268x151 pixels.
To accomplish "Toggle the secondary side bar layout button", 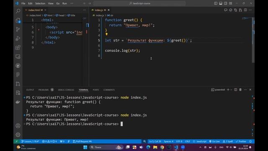I will [x=226, y=3].
